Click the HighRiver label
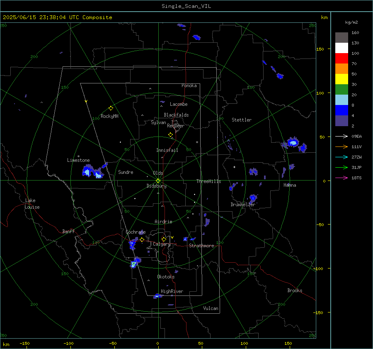Image resolution: width=373 pixels, height=349 pixels. click(172, 291)
